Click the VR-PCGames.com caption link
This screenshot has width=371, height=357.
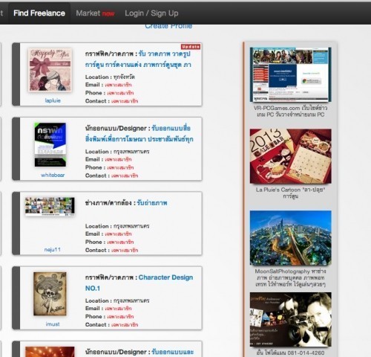point(291,112)
